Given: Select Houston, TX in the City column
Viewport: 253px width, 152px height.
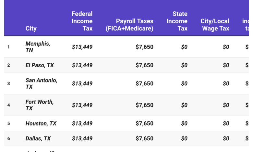Looking at the screenshot, I should 41,124.
